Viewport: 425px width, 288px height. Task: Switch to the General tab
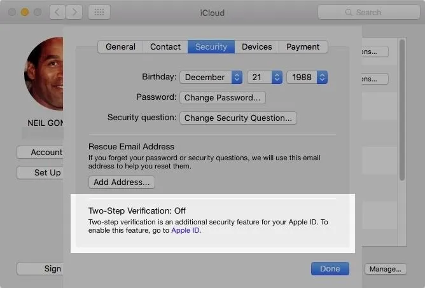pos(120,46)
